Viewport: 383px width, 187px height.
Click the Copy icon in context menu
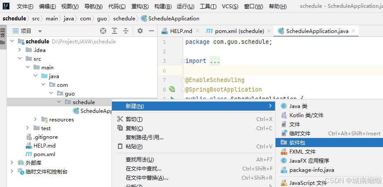tap(120, 128)
